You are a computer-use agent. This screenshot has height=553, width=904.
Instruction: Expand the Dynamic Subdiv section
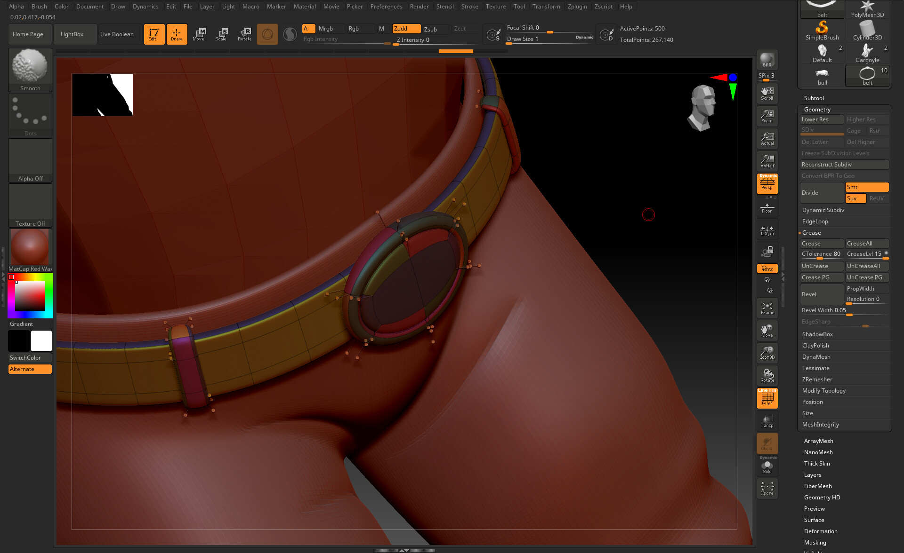point(823,210)
